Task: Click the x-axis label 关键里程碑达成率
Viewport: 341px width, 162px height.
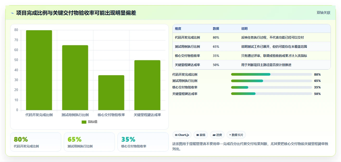Action: point(147,115)
